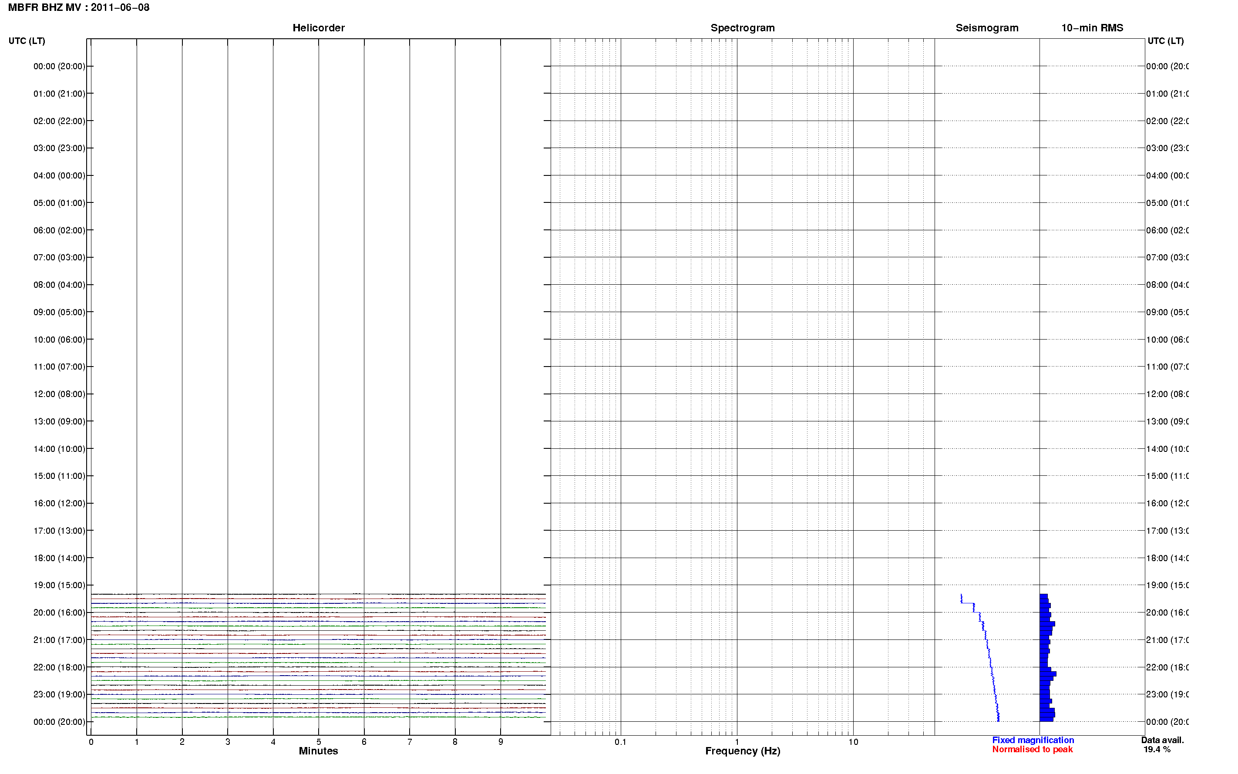Screen dimensions: 1238x774
Task: Click the right-side label for 12:00
Action: pyautogui.click(x=1167, y=394)
